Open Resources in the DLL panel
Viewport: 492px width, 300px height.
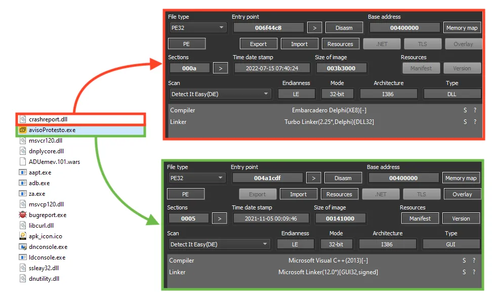[x=341, y=44]
